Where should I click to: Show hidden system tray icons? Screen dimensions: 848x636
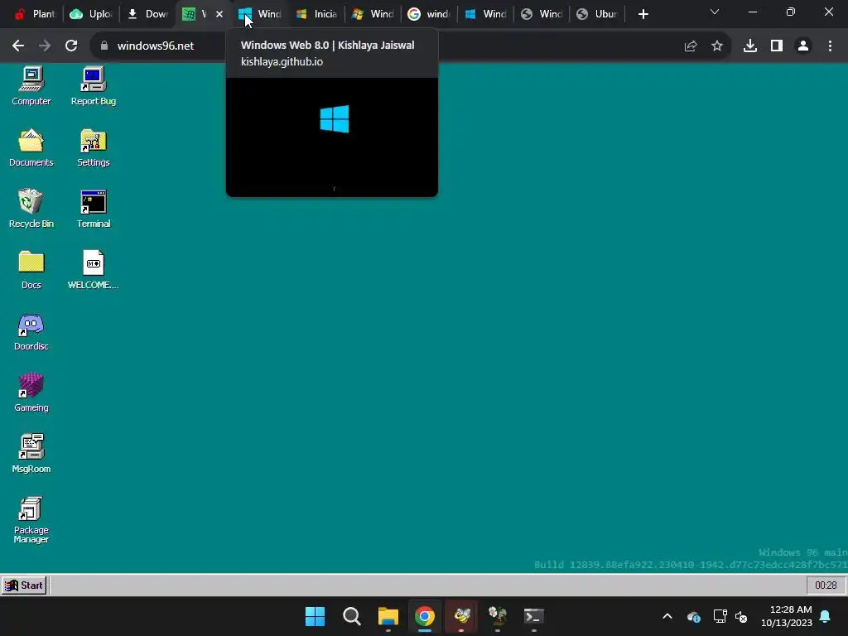click(667, 616)
